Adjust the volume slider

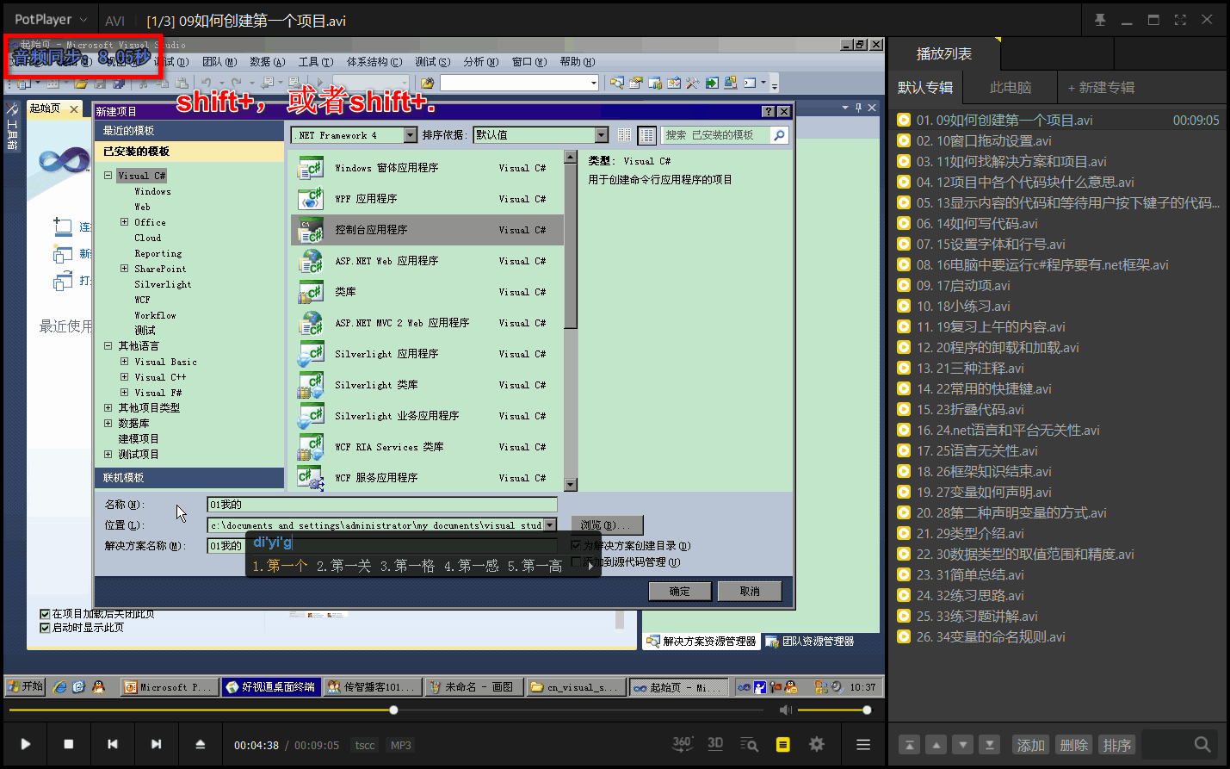tap(832, 710)
